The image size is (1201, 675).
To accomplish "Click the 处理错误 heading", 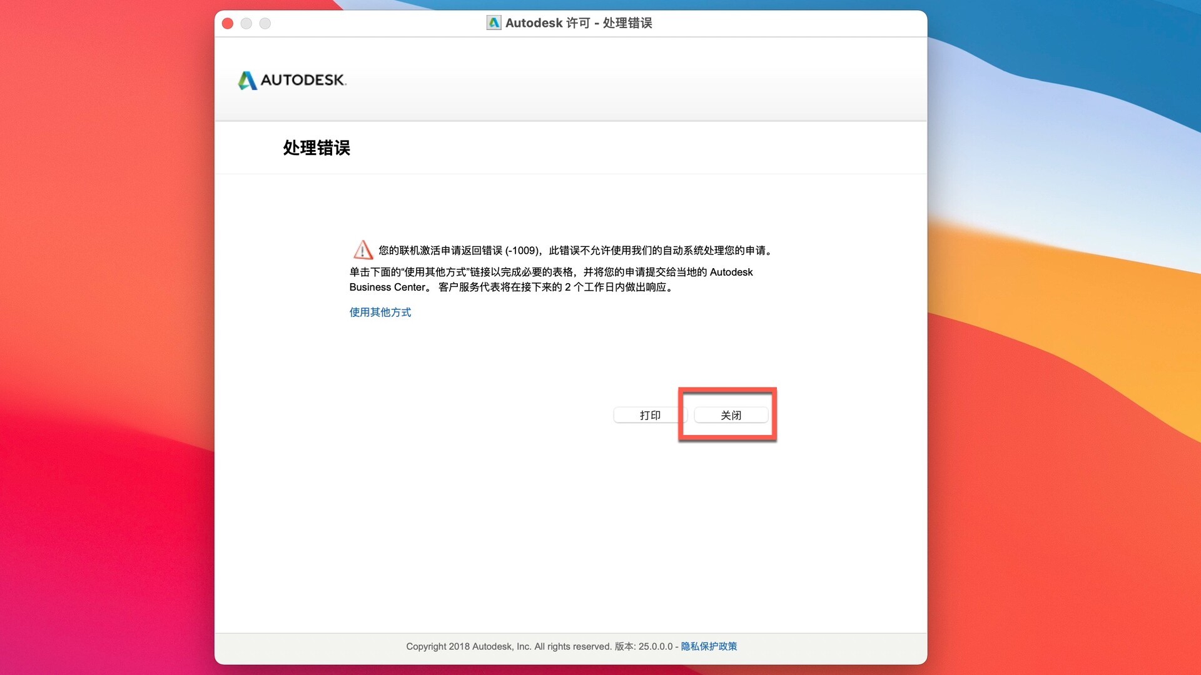I will 317,148.
